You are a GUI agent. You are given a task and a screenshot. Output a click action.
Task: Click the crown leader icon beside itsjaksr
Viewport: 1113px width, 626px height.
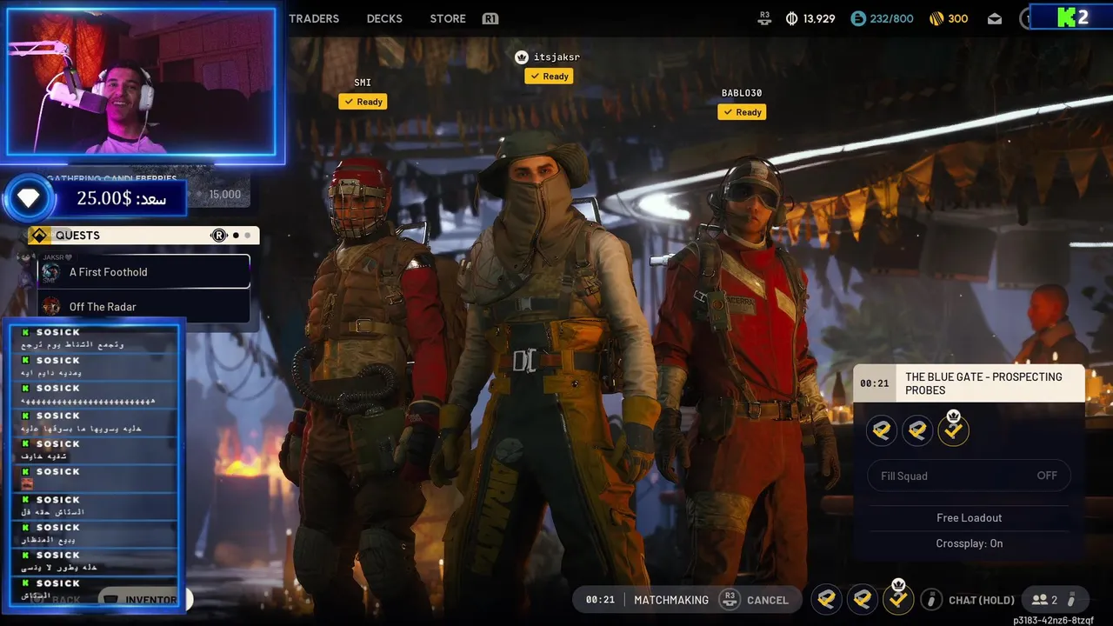click(x=521, y=57)
